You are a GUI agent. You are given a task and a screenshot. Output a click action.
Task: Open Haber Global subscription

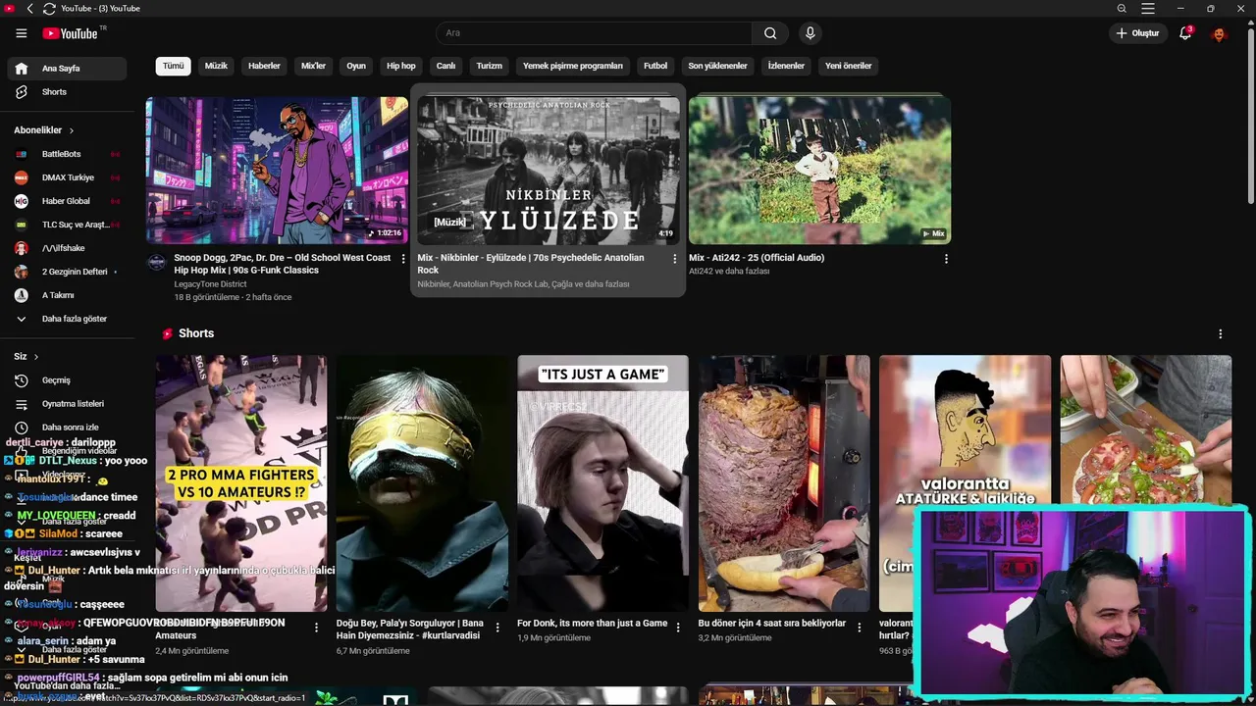pos(68,201)
